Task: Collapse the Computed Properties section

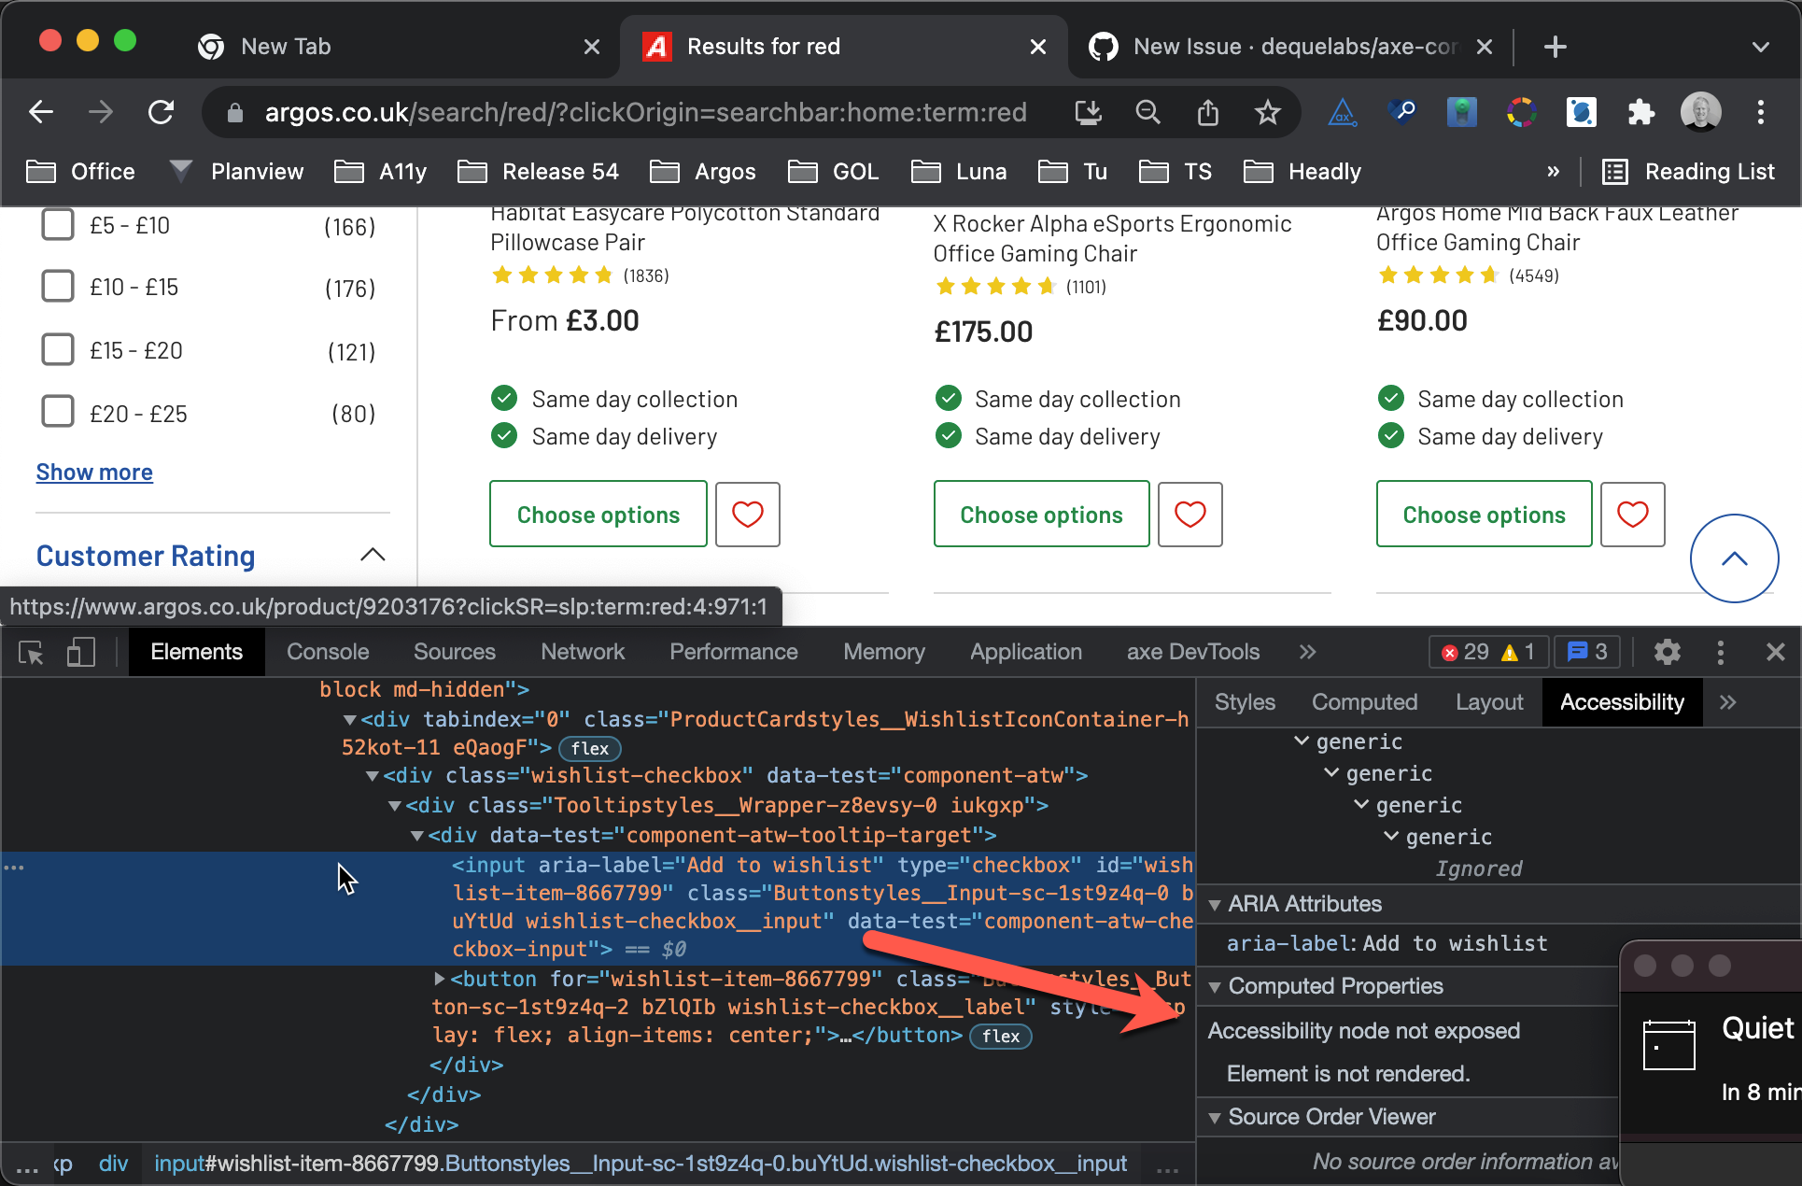Action: pyautogui.click(x=1215, y=986)
